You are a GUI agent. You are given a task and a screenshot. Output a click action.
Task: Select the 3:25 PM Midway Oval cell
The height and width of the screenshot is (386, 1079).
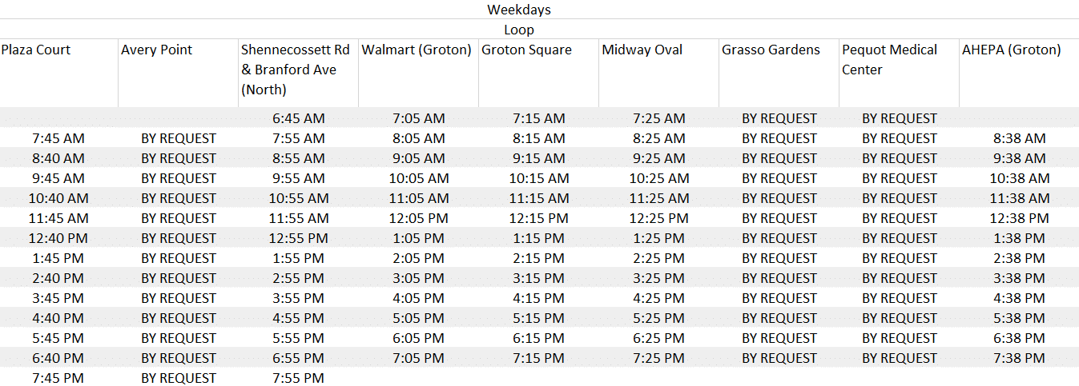click(x=659, y=278)
